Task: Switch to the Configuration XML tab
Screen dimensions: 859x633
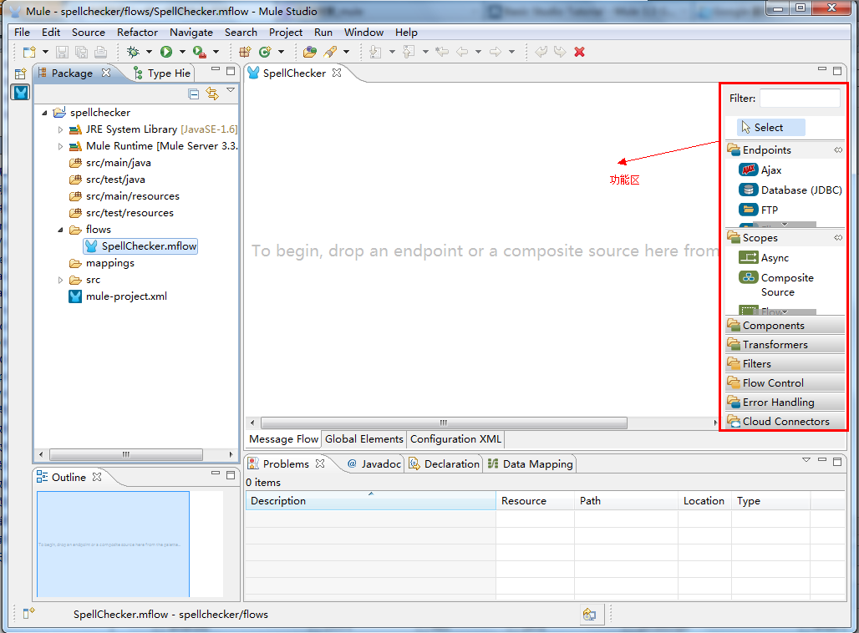Action: pos(455,439)
